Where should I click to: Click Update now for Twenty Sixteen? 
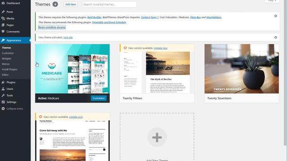[76, 117]
